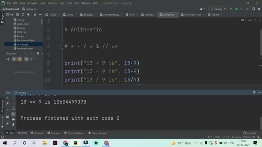
Task: Change the 4 spaces indent setting
Action: (x=236, y=137)
